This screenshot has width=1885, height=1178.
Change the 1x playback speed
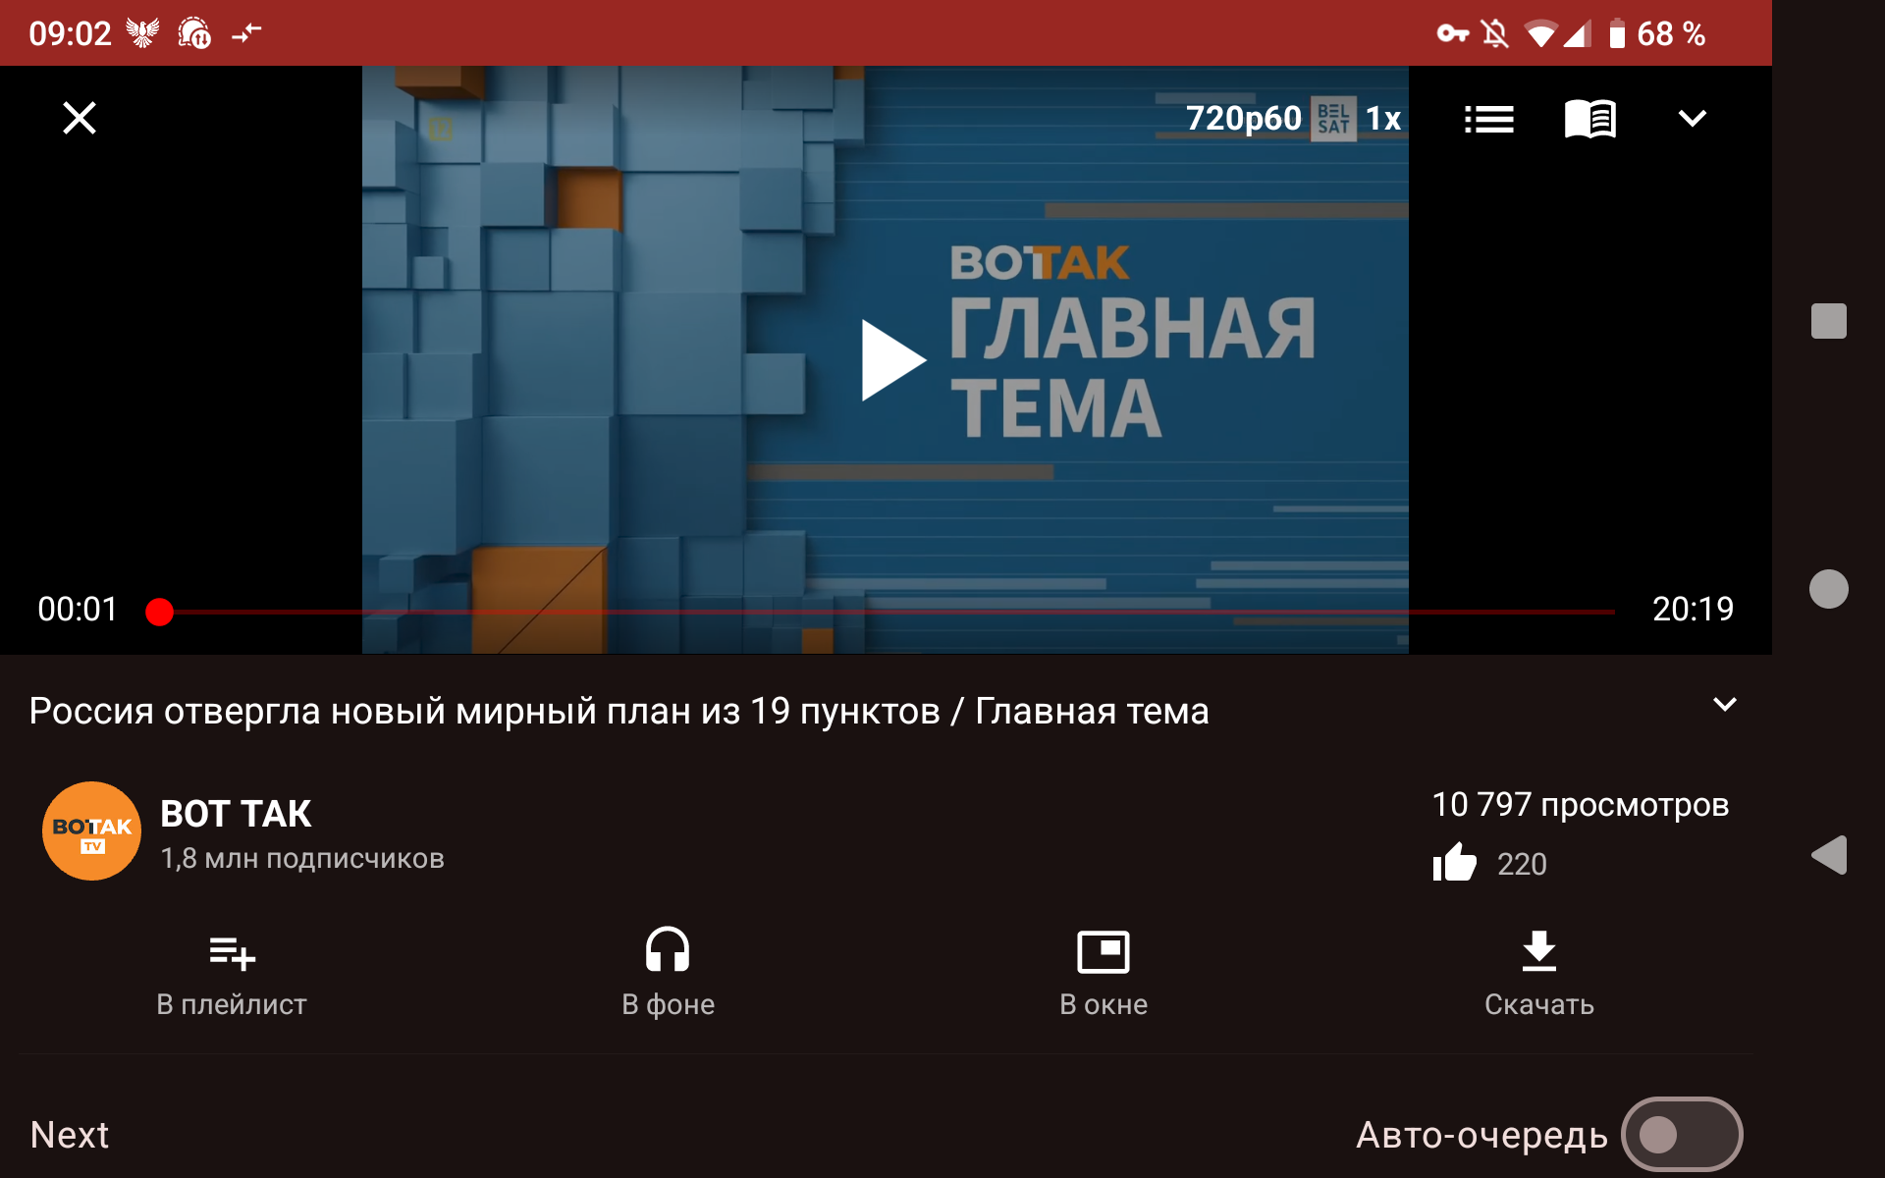tap(1383, 119)
